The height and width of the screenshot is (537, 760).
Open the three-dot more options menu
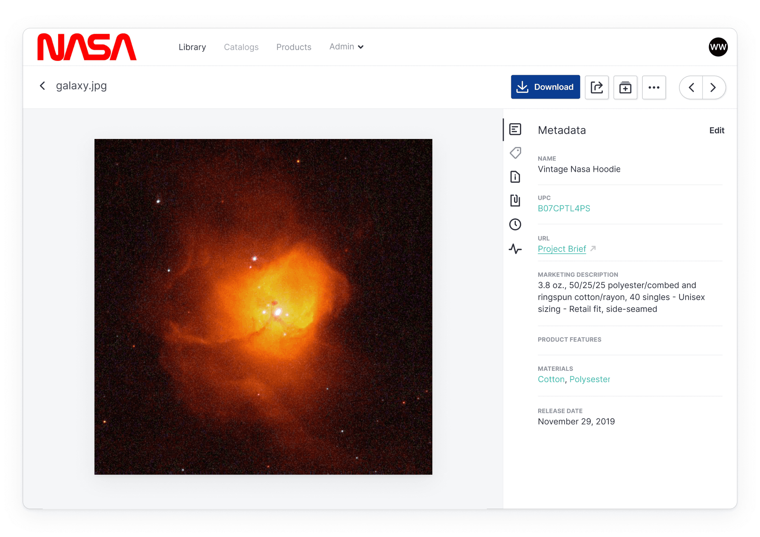tap(654, 87)
